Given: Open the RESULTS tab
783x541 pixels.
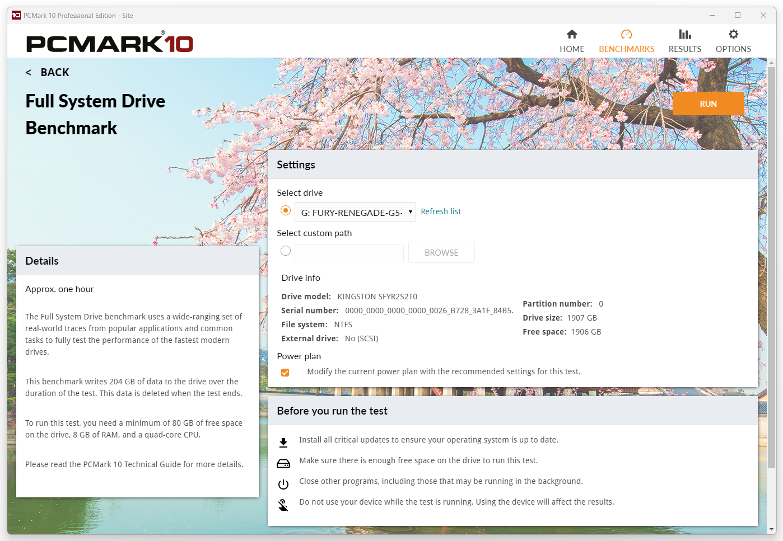Looking at the screenshot, I should click(684, 49).
